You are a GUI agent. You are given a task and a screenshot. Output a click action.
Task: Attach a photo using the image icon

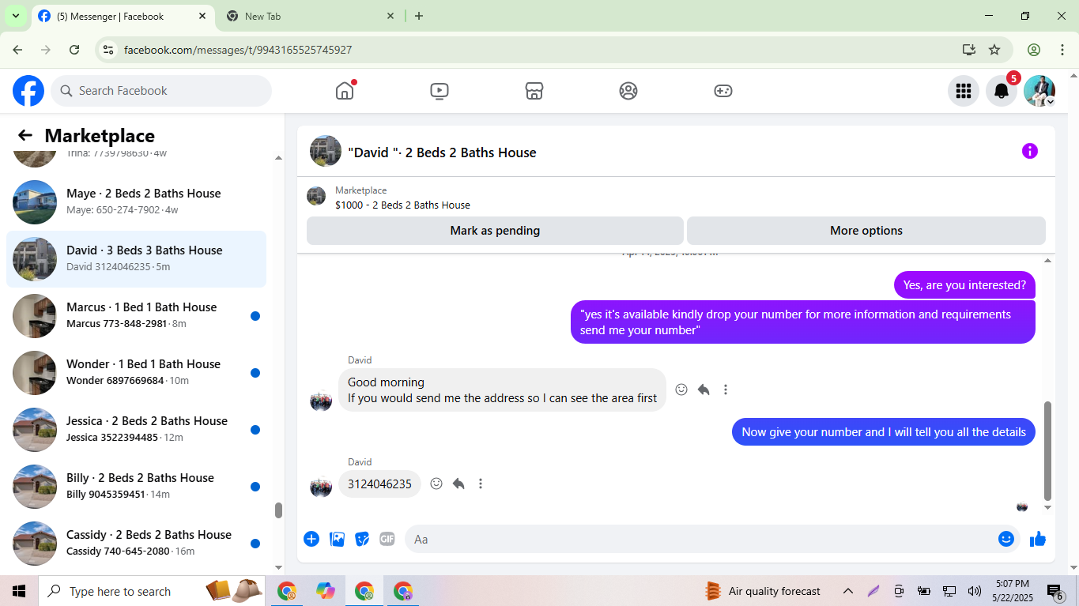pos(337,539)
